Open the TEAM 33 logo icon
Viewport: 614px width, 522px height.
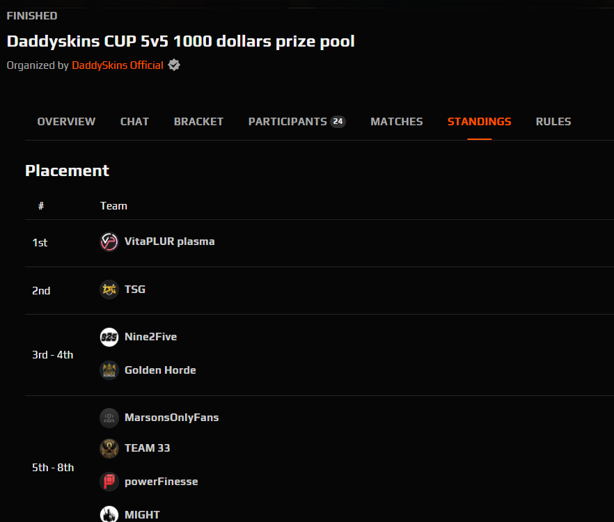tap(109, 448)
